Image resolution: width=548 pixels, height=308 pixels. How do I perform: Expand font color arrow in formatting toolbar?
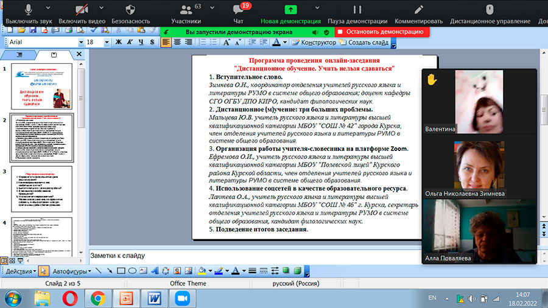(285, 42)
